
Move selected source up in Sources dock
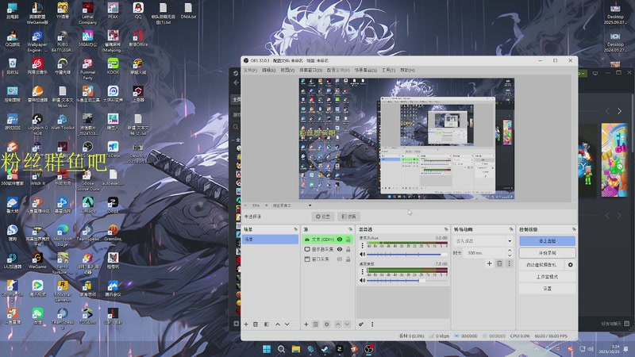338,324
